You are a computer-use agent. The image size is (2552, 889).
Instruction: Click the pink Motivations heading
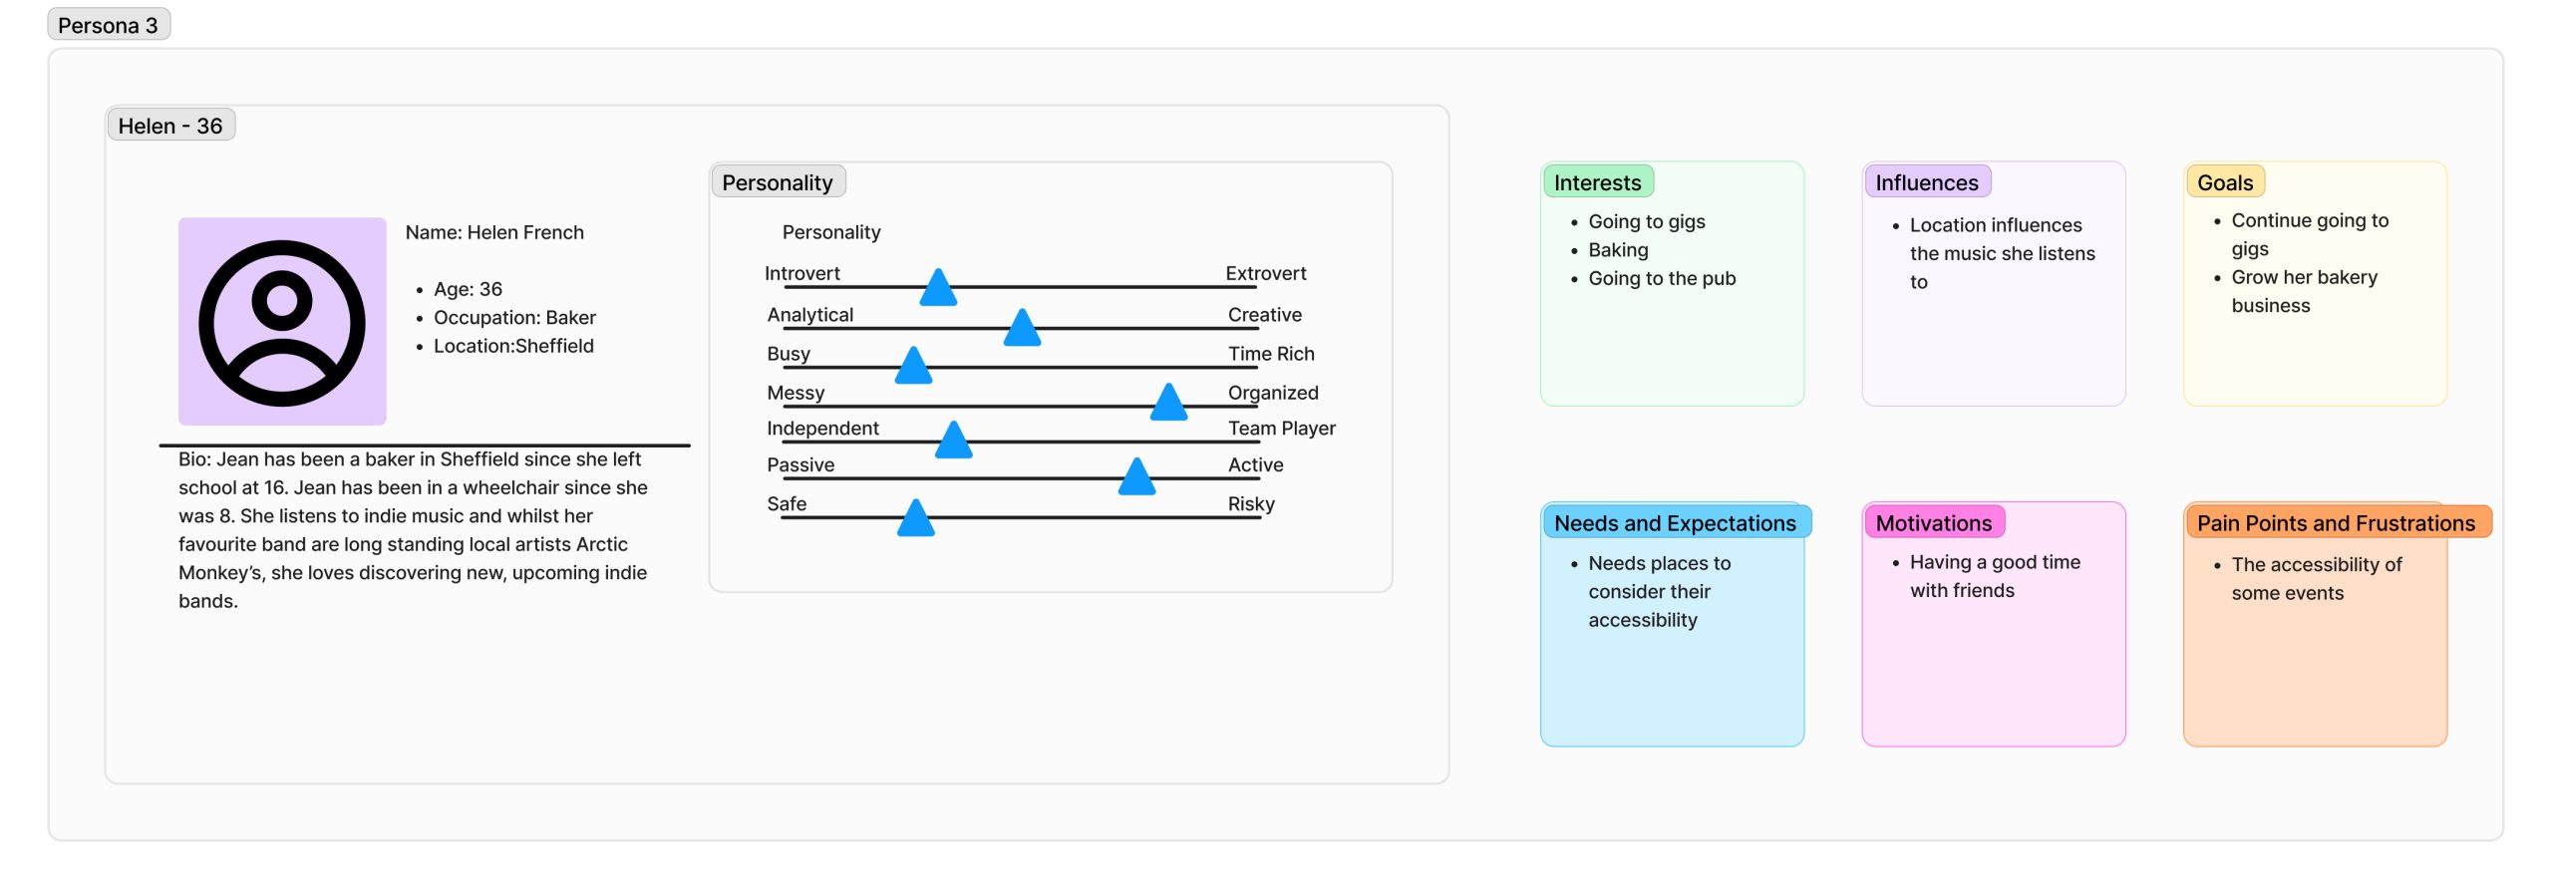pos(1933,523)
